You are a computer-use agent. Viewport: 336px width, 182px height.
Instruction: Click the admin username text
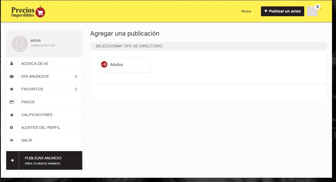click(36, 40)
